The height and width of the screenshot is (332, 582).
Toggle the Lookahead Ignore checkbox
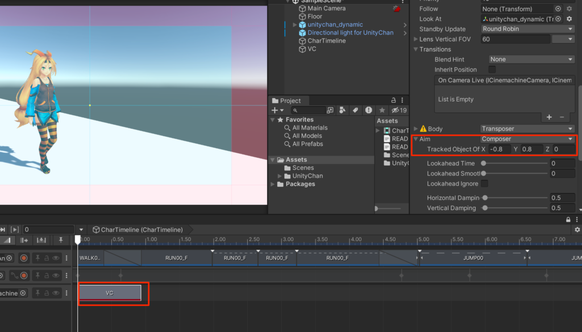coord(485,183)
